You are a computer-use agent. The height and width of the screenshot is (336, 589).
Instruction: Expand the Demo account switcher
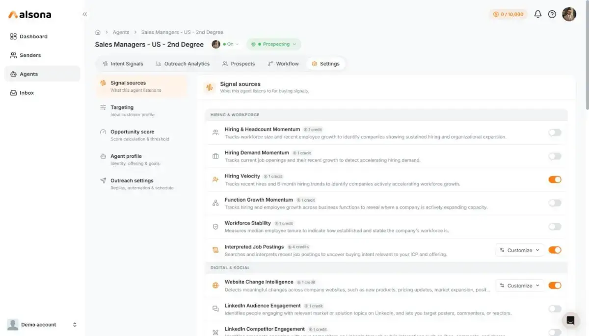(x=75, y=325)
